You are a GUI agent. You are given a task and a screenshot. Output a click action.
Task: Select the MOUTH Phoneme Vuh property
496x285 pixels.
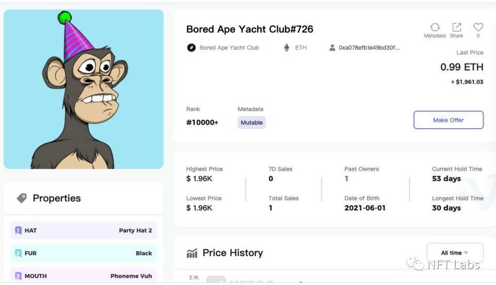(x=84, y=276)
